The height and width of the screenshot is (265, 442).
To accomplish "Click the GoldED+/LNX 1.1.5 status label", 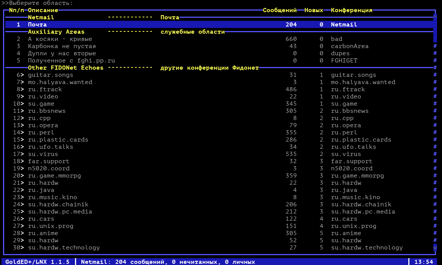I will click(37, 262).
